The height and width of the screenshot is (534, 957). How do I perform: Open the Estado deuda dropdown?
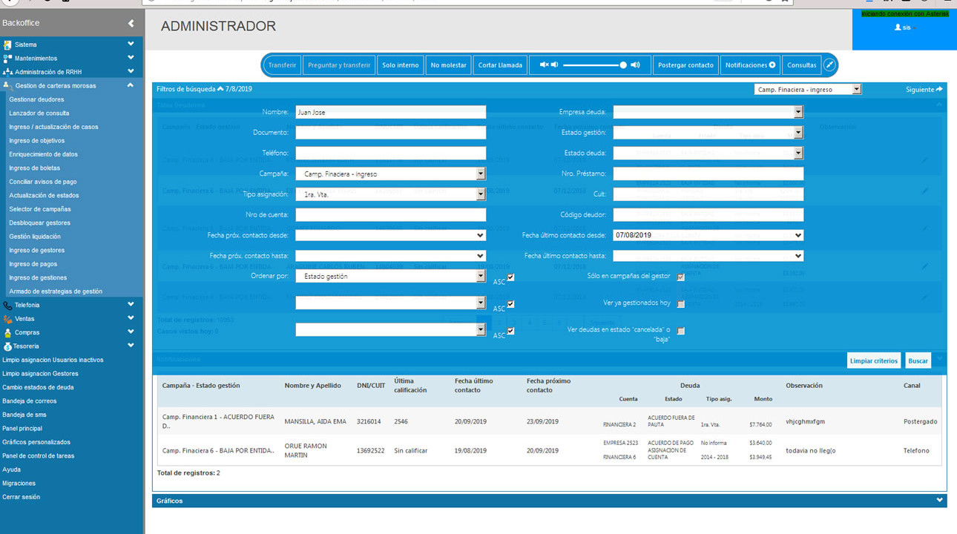click(x=798, y=153)
